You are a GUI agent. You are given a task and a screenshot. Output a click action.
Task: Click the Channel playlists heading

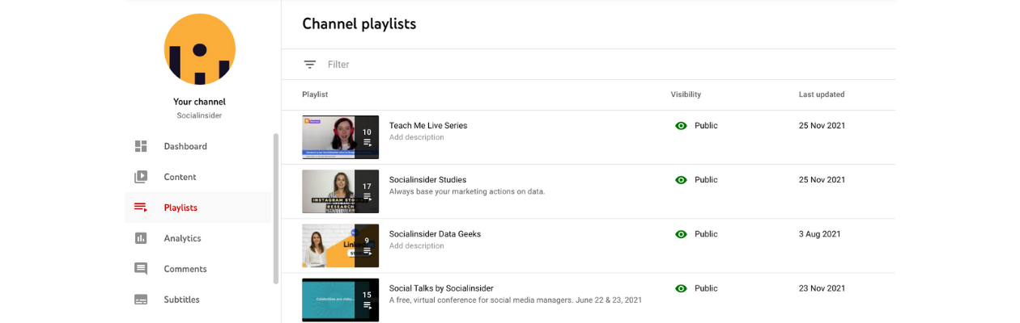[x=359, y=24]
